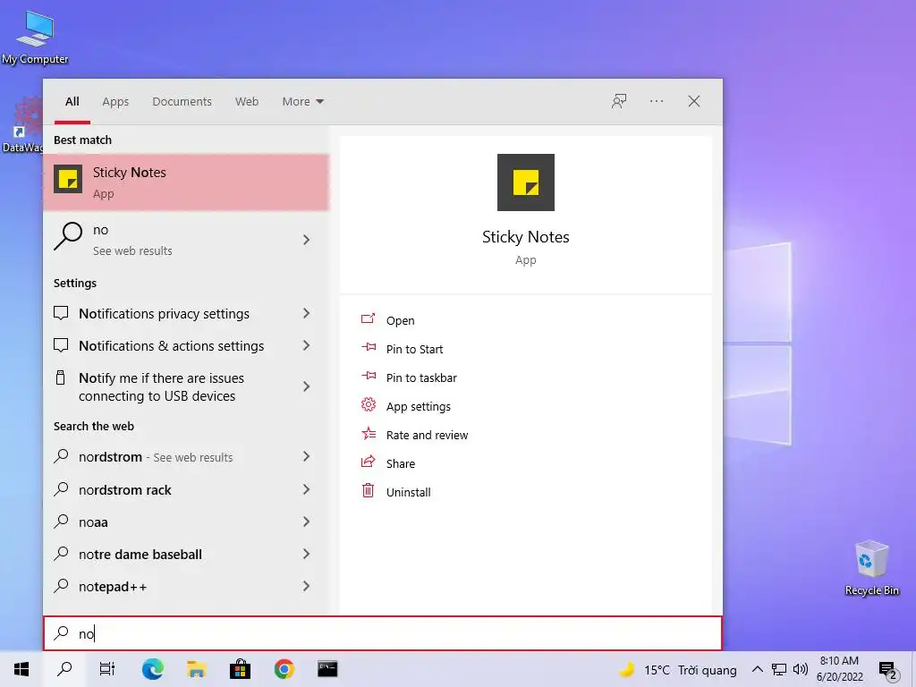Click magnifier icon beside 'no' web result
The width and height of the screenshot is (916, 687).
(x=68, y=236)
